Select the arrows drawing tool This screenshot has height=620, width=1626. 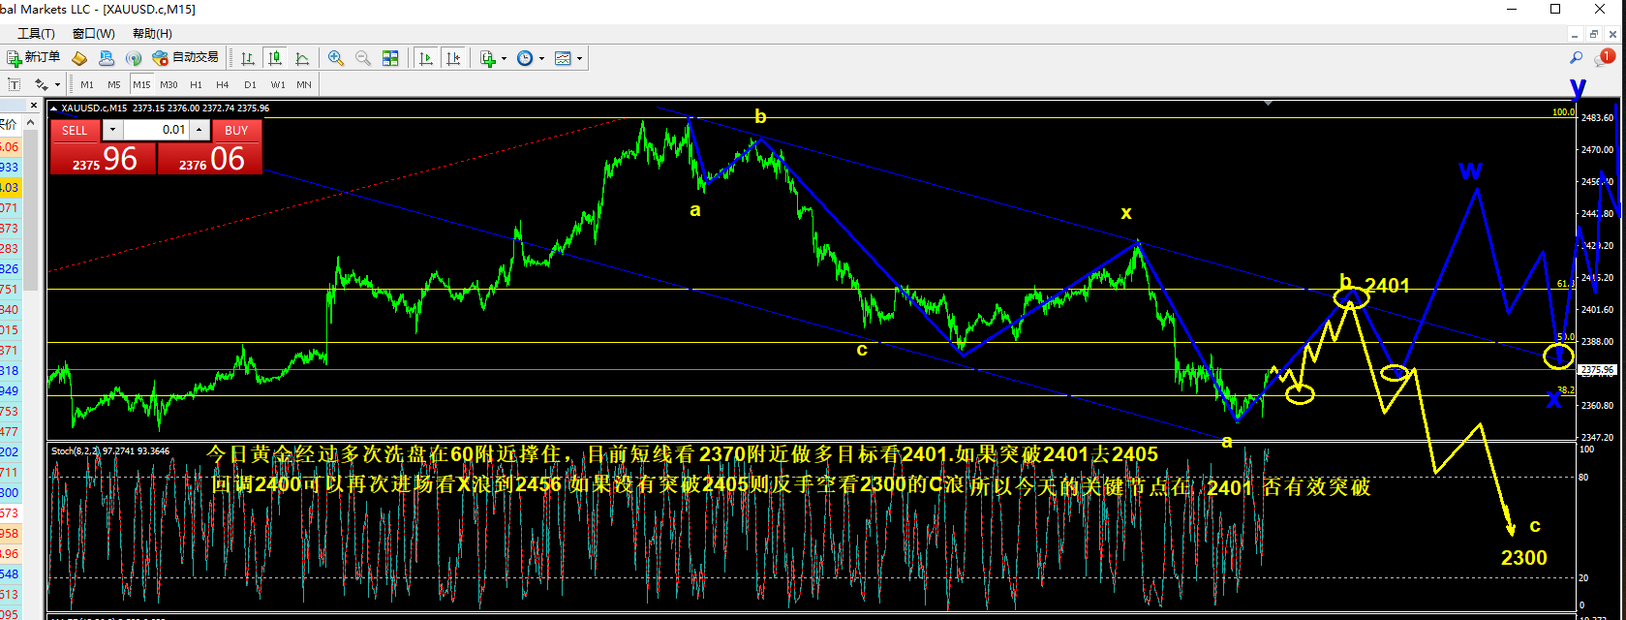[x=42, y=84]
